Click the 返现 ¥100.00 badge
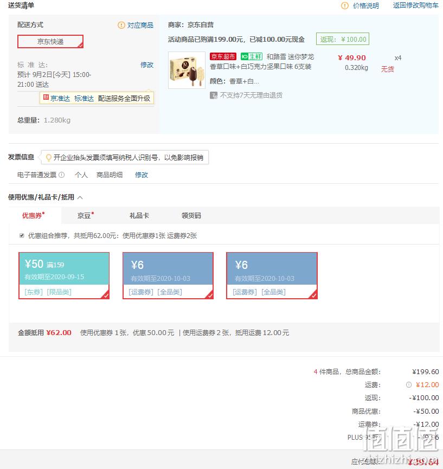This screenshot has width=443, height=469. [343, 39]
